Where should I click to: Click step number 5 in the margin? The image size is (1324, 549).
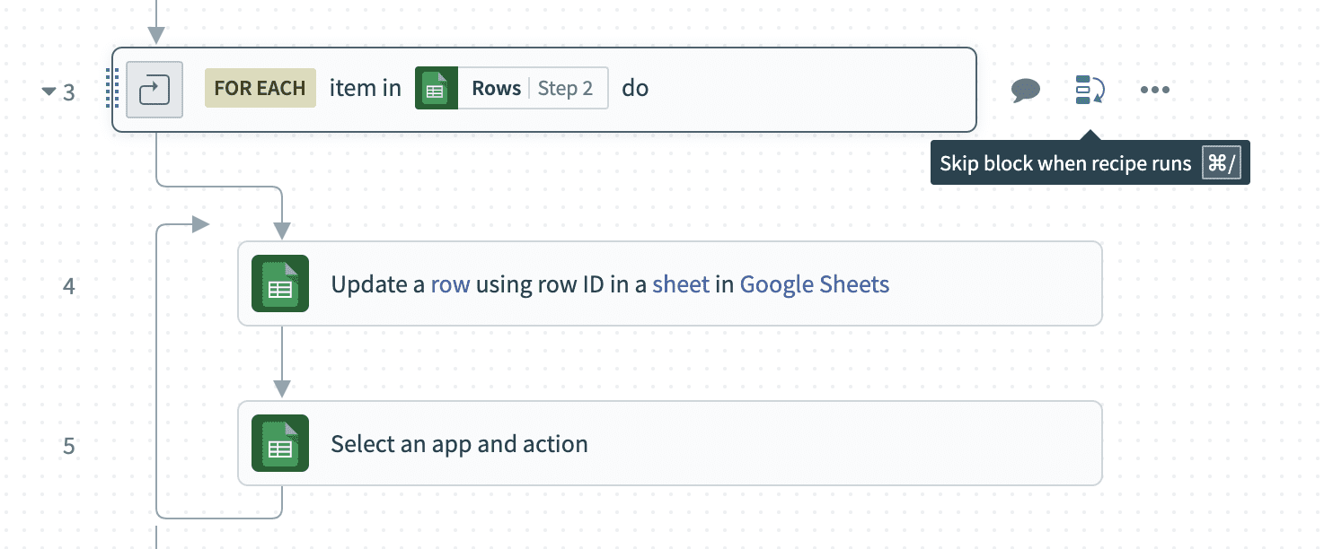(x=69, y=445)
